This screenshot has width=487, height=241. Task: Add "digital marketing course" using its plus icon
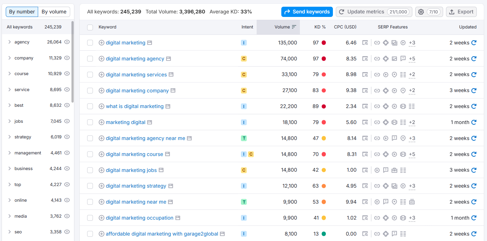point(102,154)
